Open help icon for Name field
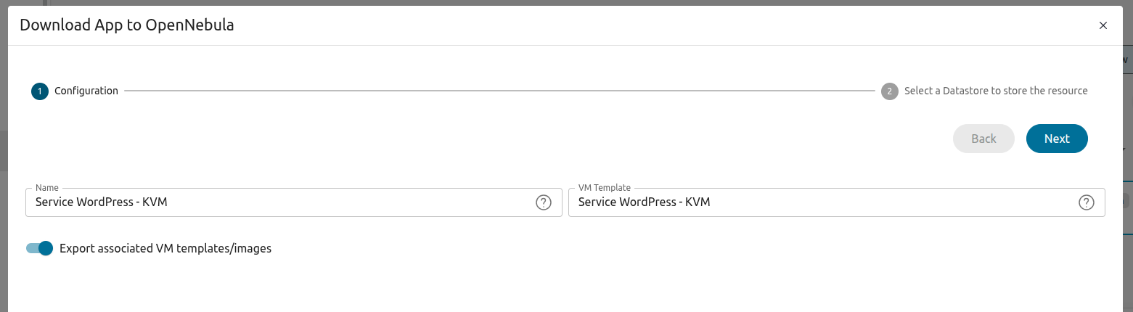 (543, 202)
